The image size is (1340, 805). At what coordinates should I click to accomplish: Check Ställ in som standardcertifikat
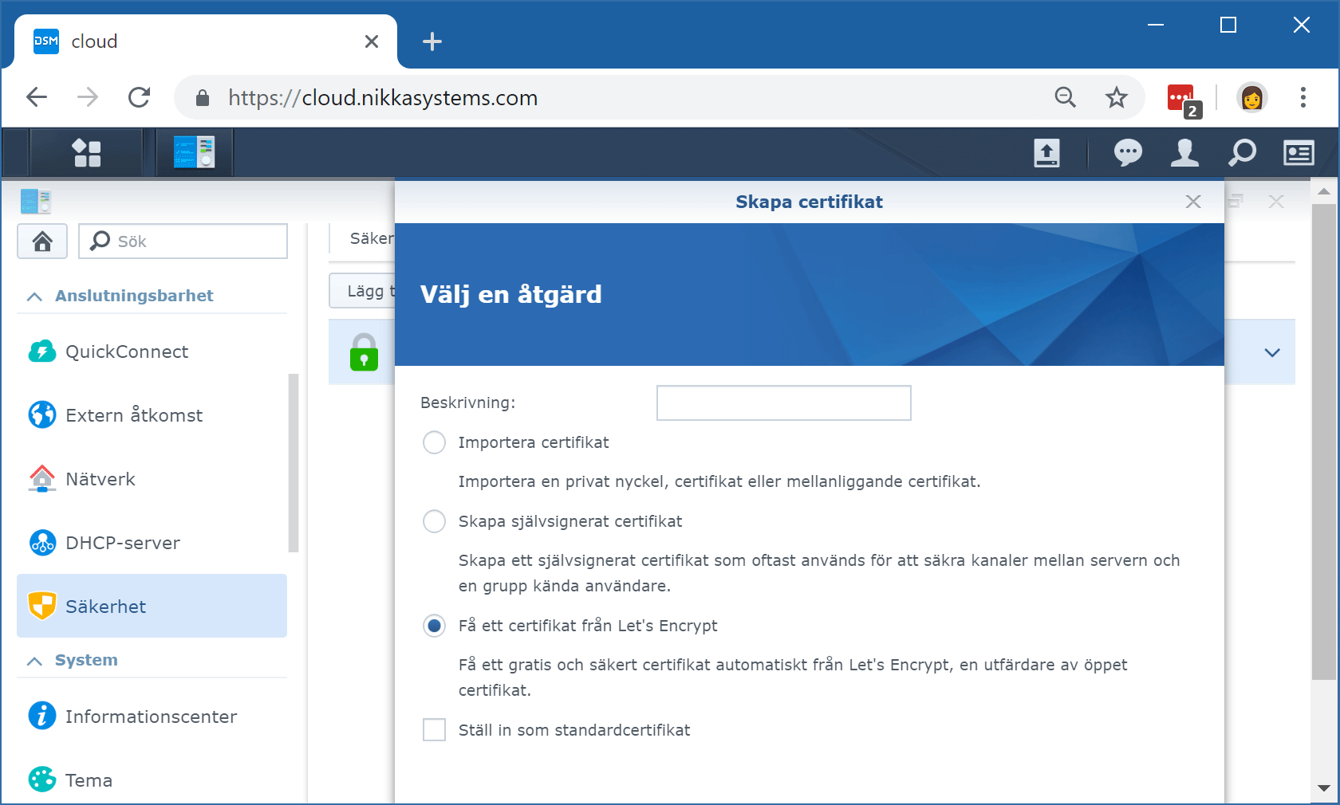(x=434, y=729)
